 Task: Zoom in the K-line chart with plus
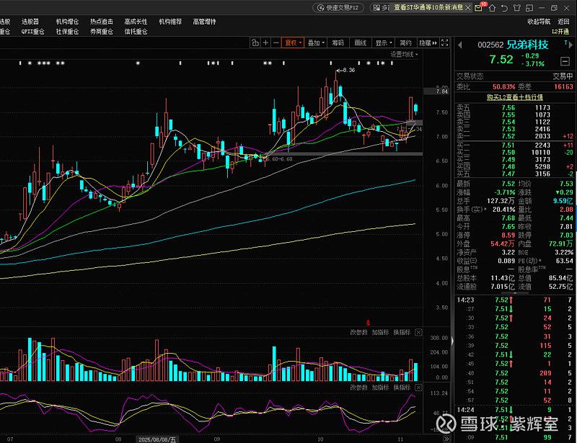pyautogui.click(x=265, y=43)
